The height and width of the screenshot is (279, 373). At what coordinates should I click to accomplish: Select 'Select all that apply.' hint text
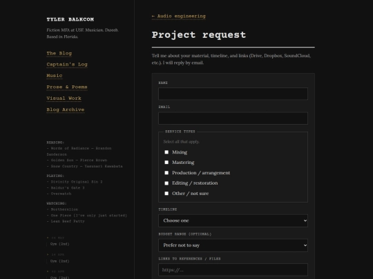click(x=181, y=142)
